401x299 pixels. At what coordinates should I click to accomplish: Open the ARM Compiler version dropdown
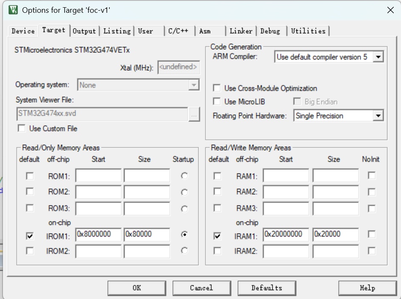tap(329, 57)
